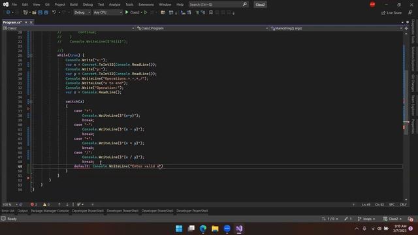
Task: Open the Help menu
Action: click(180, 5)
